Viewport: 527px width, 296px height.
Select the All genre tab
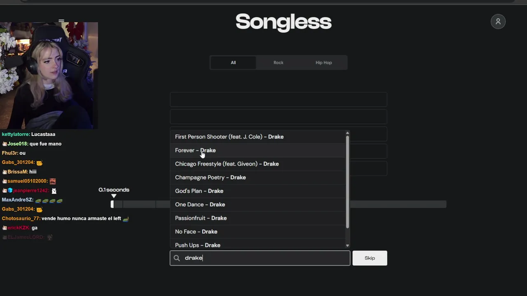[x=233, y=62]
